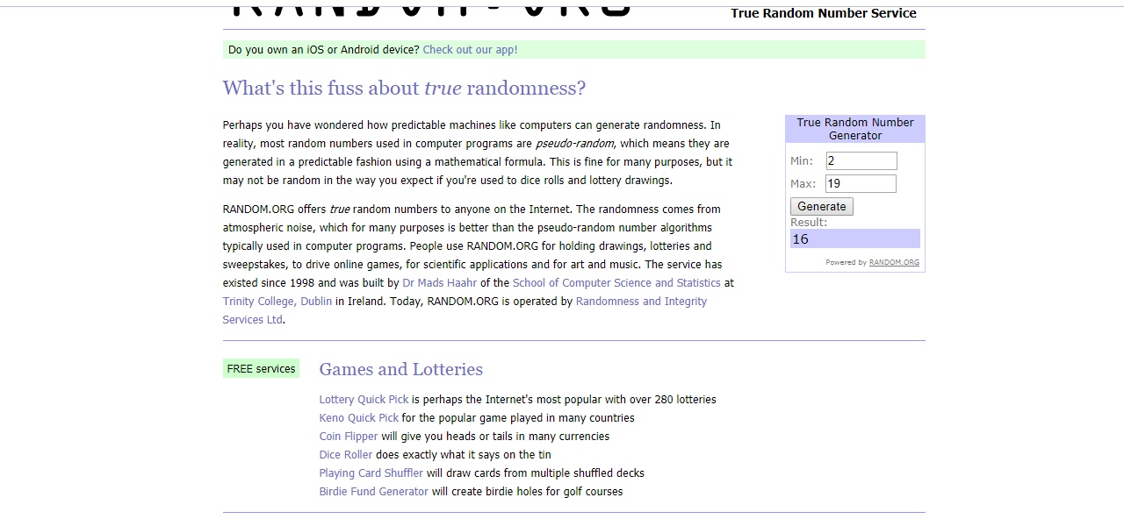
Task: Click the 'What's this fuss about true randomness?' heading
Action: [404, 89]
